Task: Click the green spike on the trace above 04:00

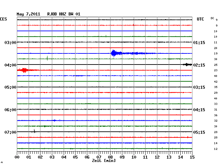Action: (x=47, y=58)
